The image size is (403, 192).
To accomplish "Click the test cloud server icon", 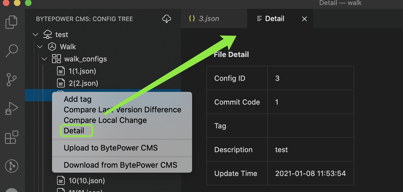I will (48, 35).
